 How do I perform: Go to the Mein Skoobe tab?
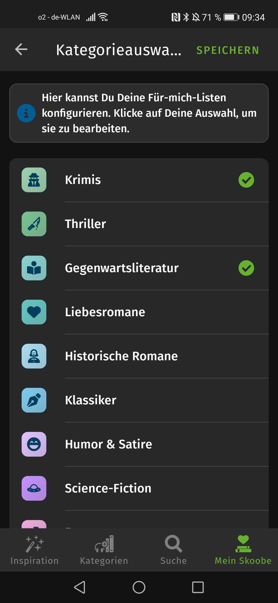[243, 550]
